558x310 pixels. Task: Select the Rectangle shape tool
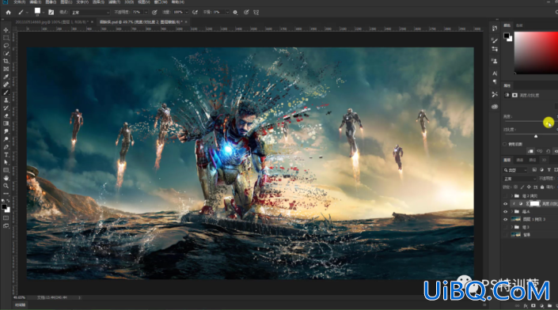click(x=6, y=170)
